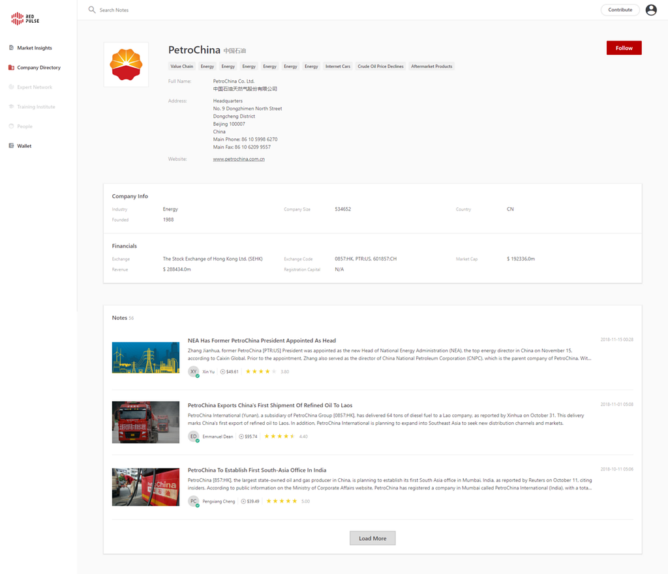Click the coin icon beside $95.74
668x574 pixels.
coord(241,436)
